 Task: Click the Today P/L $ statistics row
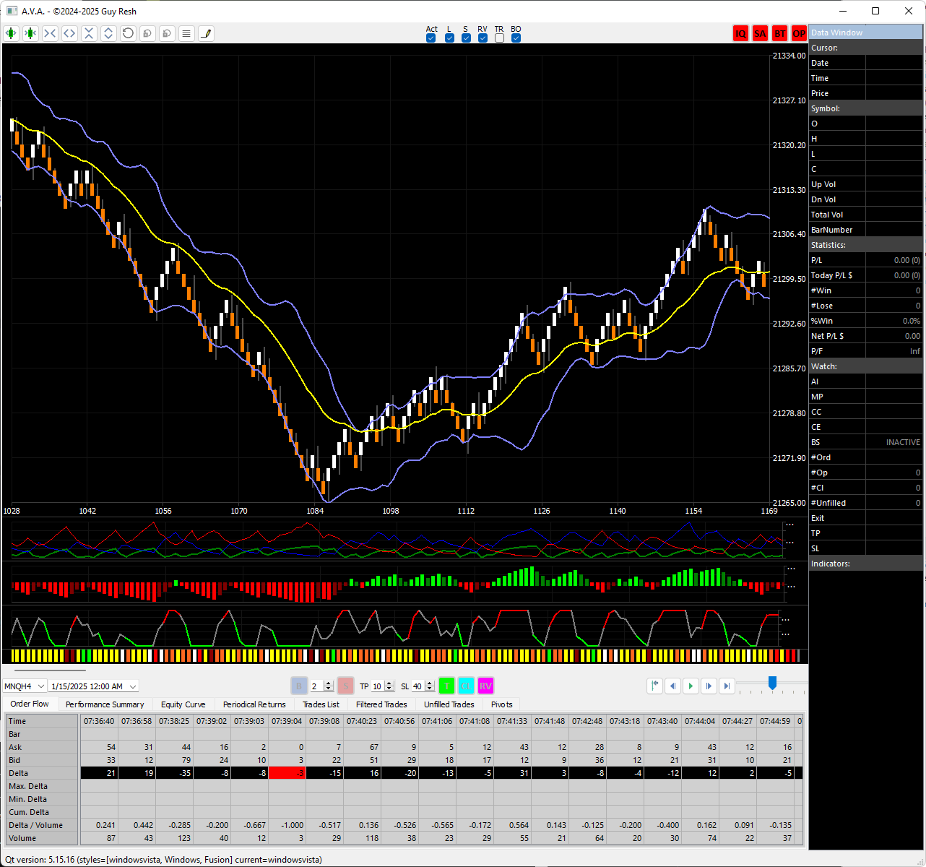coord(866,275)
